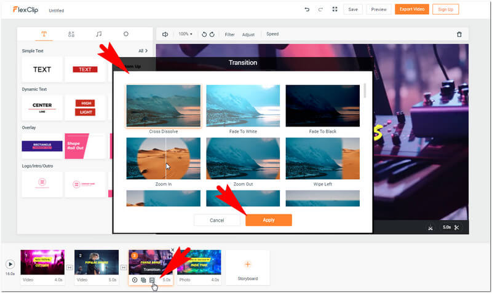The width and height of the screenshot is (492, 293).
Task: Select storyboard clip 1 thumbnail
Action: [x=42, y=262]
